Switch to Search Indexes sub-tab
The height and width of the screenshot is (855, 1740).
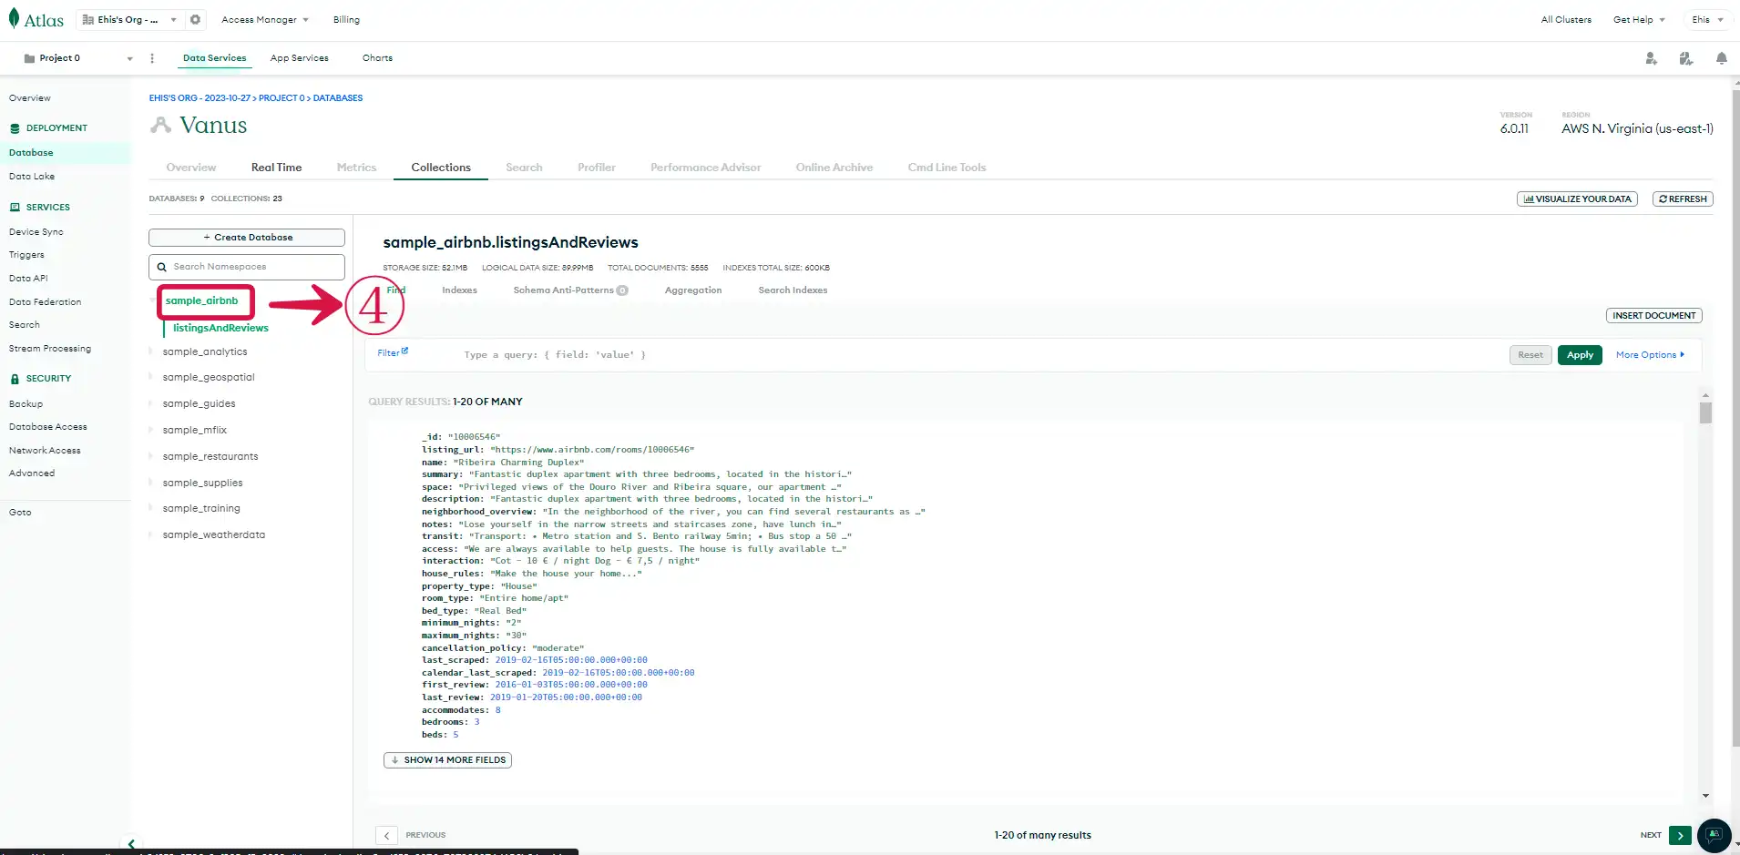[x=793, y=290]
